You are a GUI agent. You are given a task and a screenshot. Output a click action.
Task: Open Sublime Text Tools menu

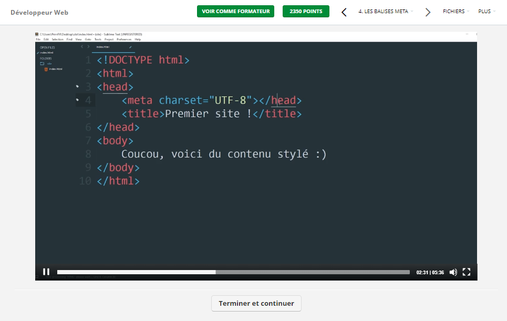click(98, 39)
